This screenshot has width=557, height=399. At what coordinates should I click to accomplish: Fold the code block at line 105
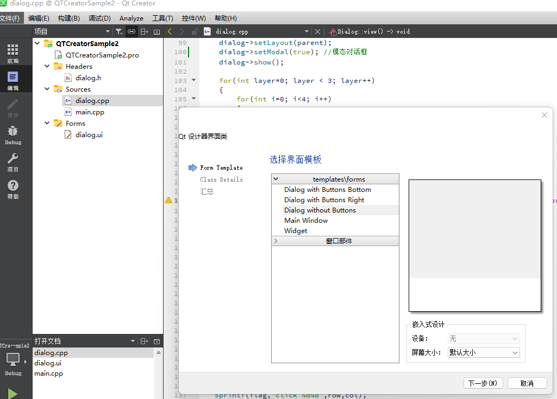[193, 99]
